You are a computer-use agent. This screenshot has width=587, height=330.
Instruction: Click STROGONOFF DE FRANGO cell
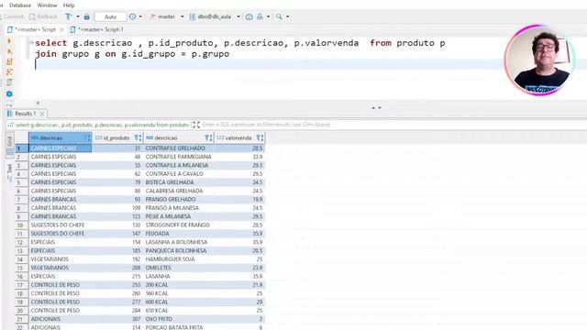[178, 225]
